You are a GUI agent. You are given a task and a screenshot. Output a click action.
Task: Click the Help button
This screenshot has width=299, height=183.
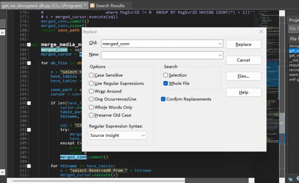pos(244,92)
